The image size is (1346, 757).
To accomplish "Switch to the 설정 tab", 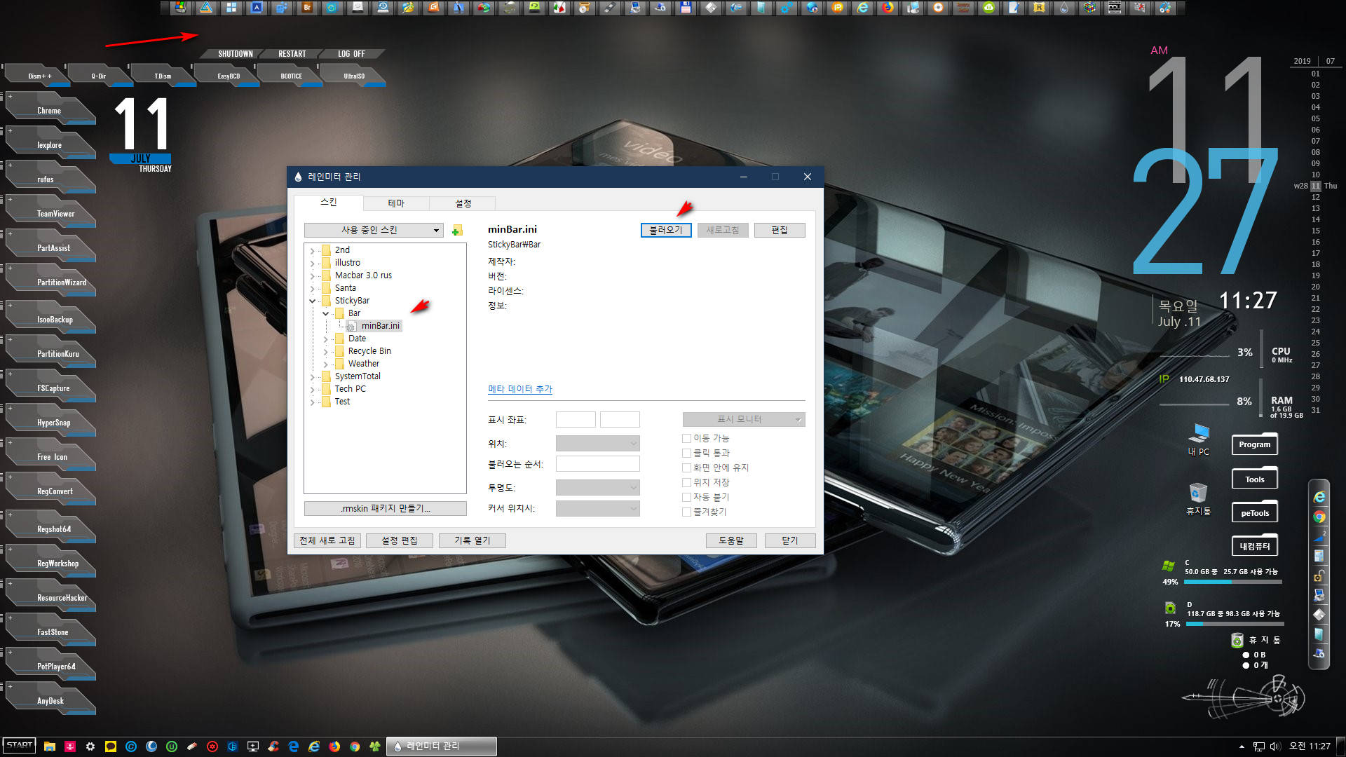I will pos(463,203).
